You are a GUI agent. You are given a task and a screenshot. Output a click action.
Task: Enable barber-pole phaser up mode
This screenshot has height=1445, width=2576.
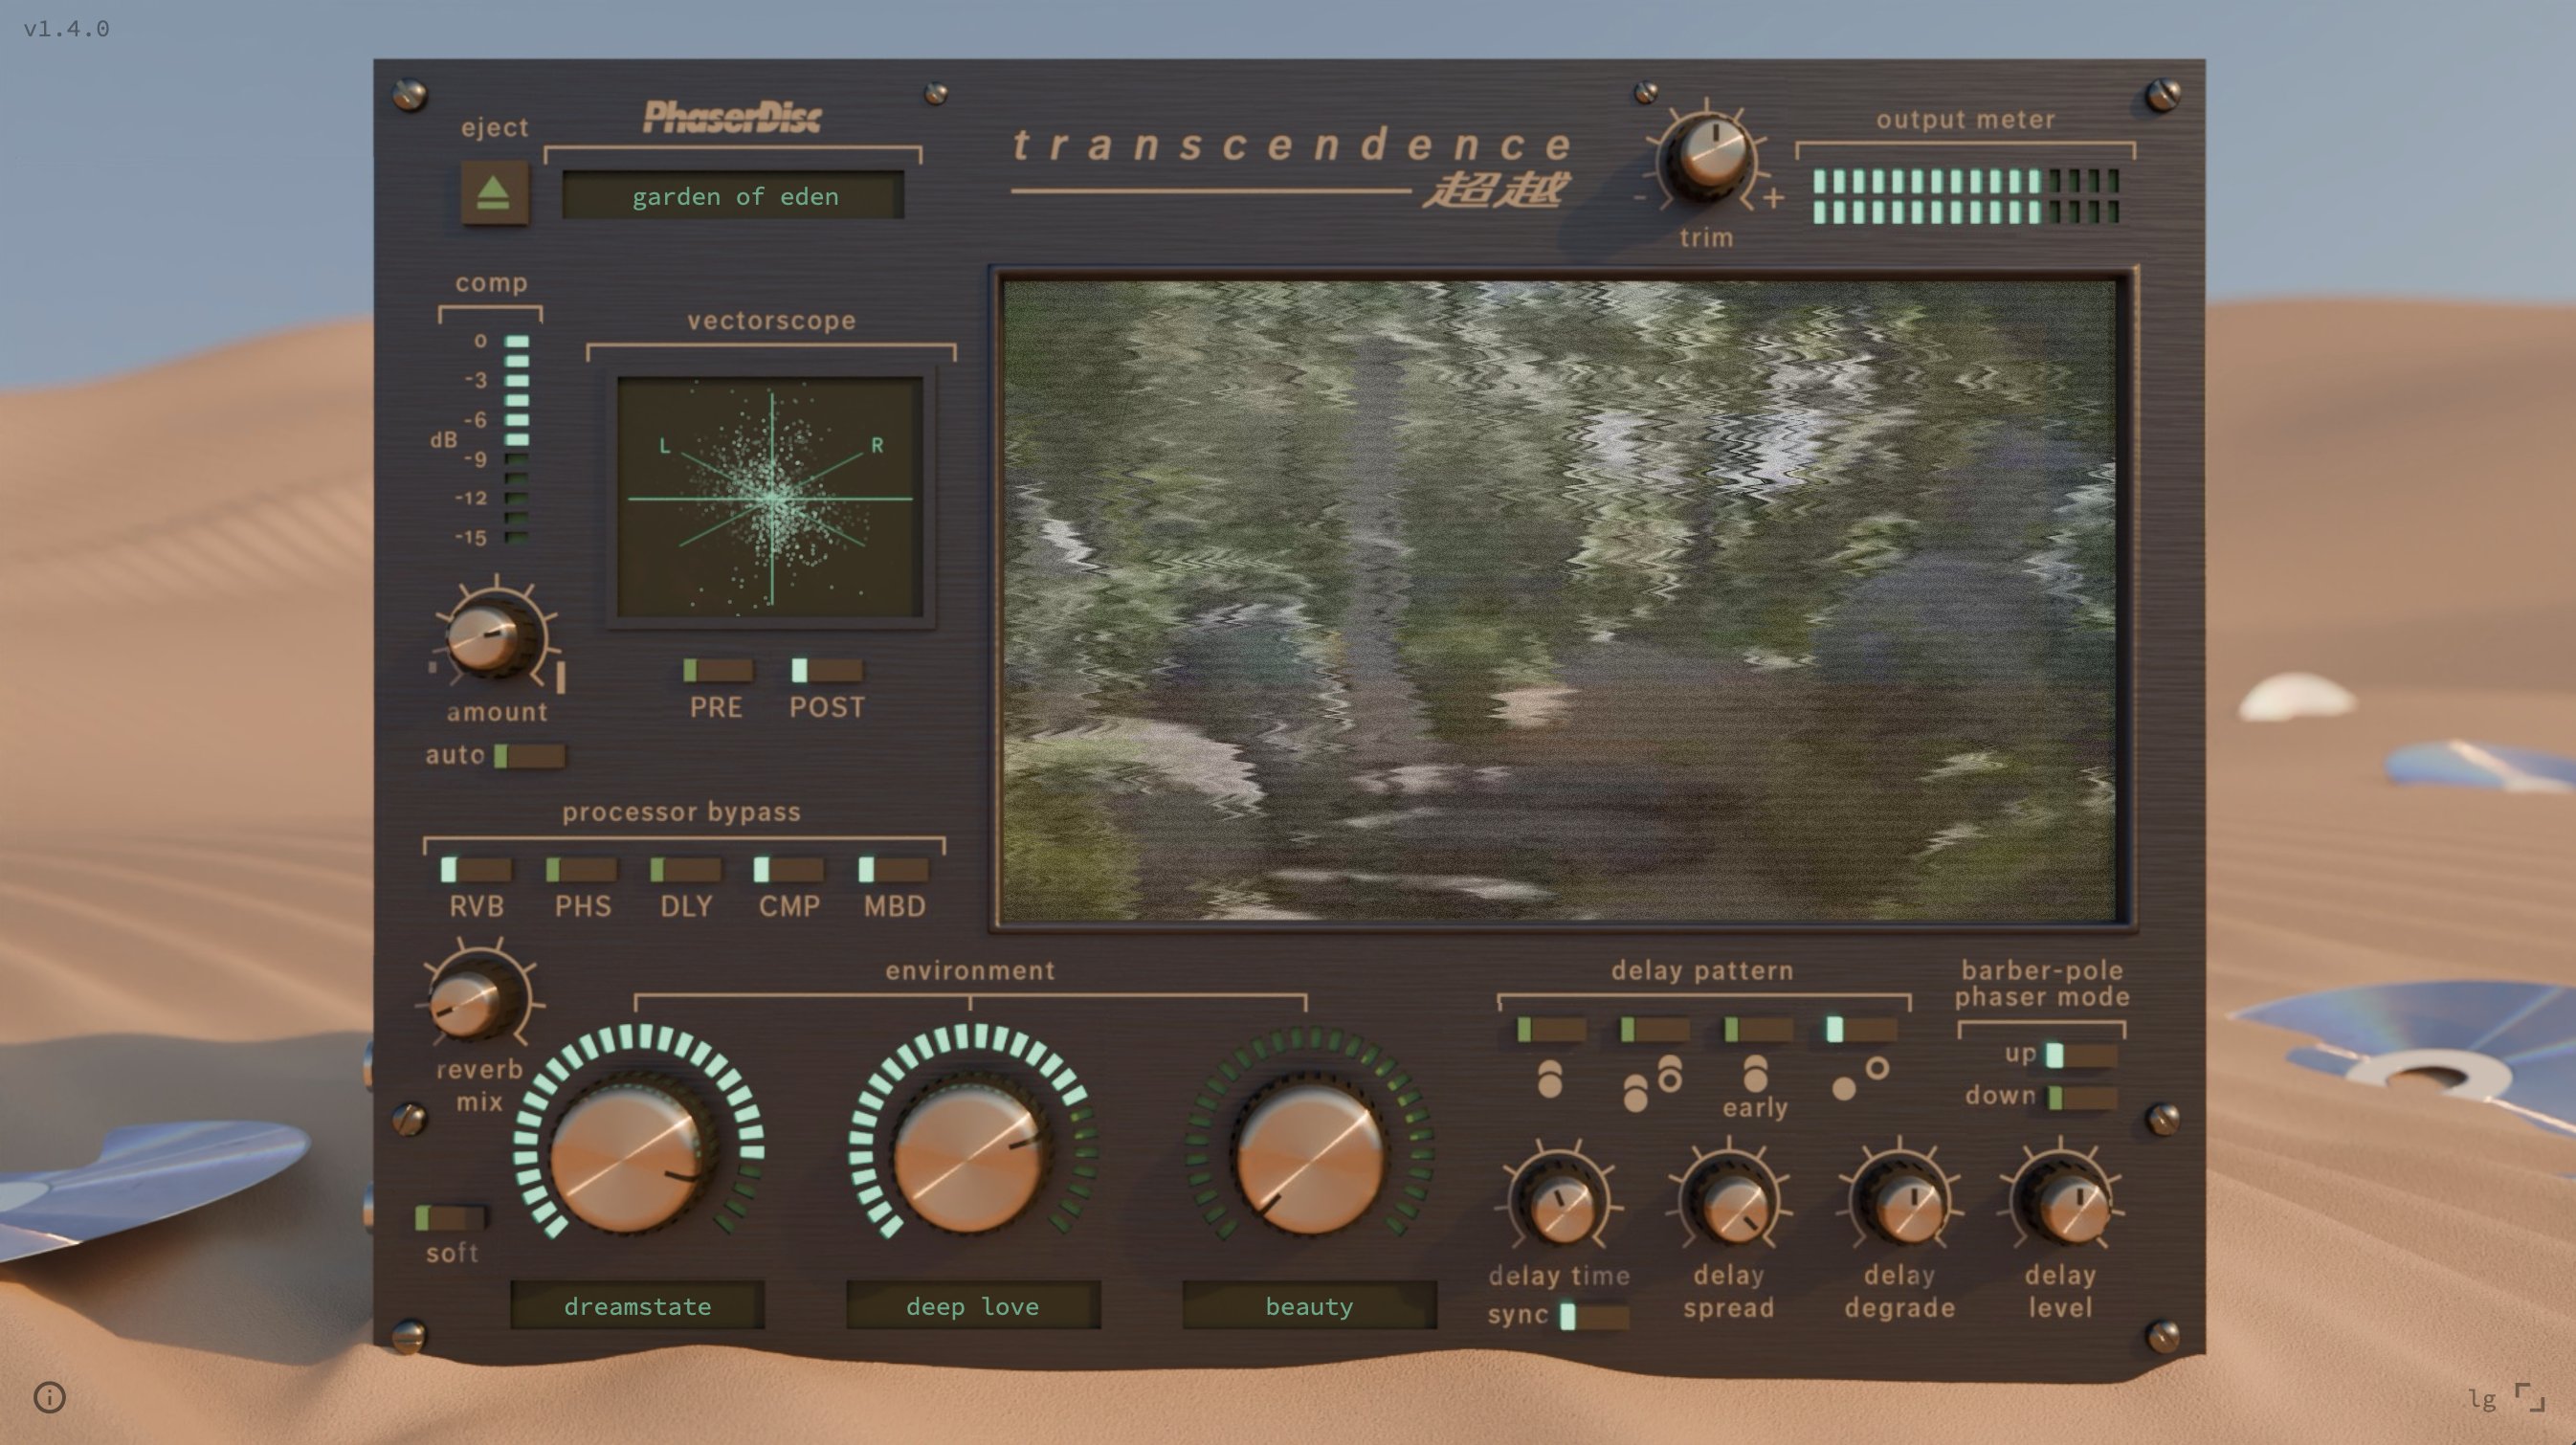tap(2081, 1055)
